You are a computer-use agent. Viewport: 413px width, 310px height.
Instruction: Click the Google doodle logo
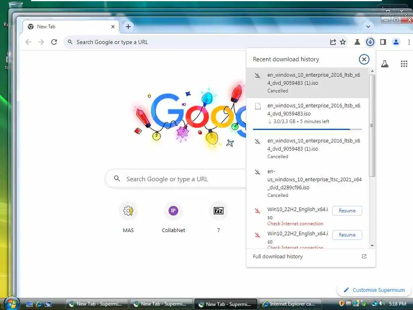click(x=189, y=115)
